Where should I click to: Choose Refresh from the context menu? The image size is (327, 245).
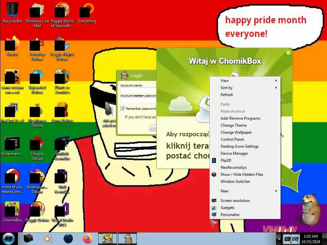[x=245, y=95]
